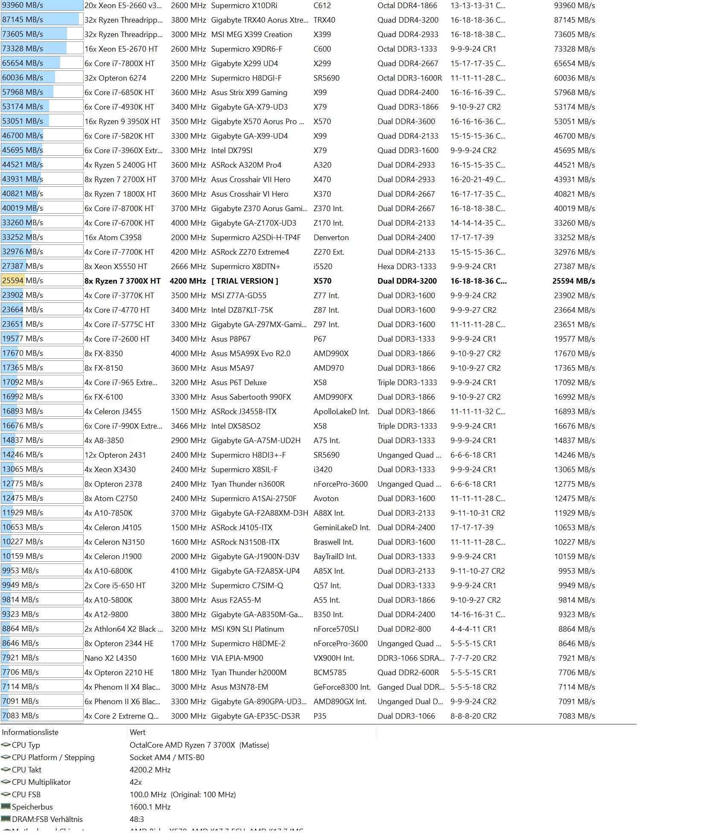Select the 6x Core i7-8700K HT entry
712x833 pixels.
point(119,208)
